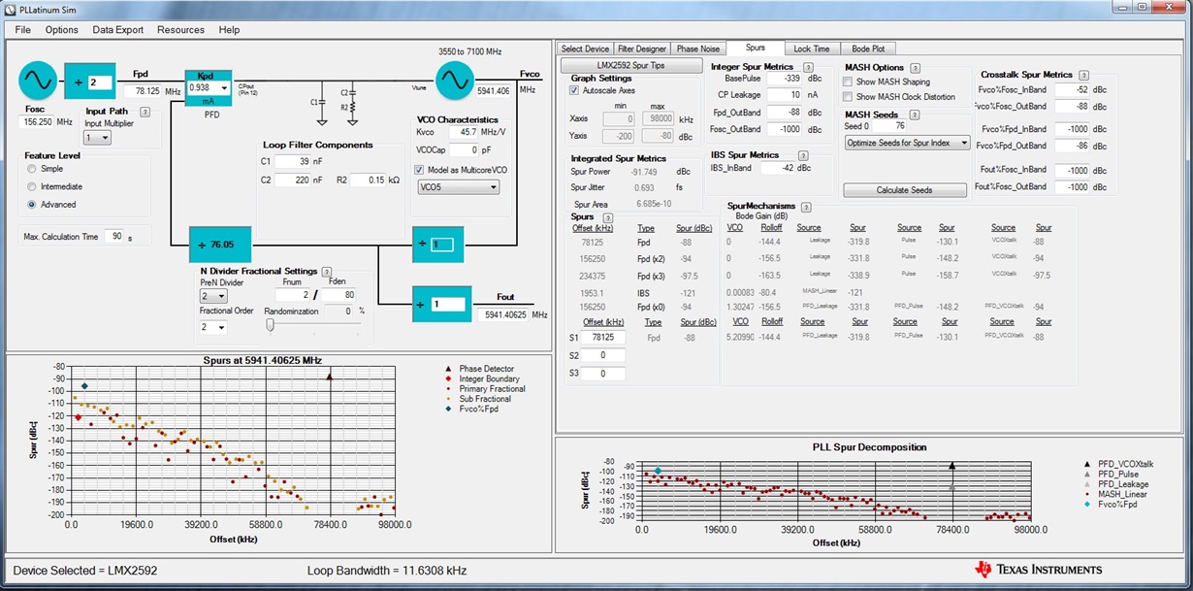Viewport: 1193px width, 591px height.
Task: Open Optimize Seeds for Spur Index dropdown
Action: coord(906,143)
